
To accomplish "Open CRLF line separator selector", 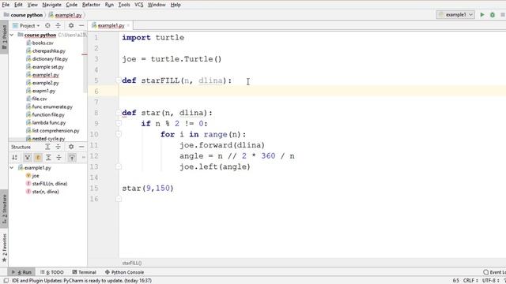I will [471, 281].
